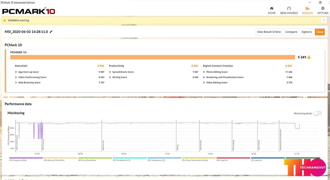This screenshot has width=330, height=180.
Task: Select GPU Memory Clock (MHz) legend line
Action: point(61,158)
